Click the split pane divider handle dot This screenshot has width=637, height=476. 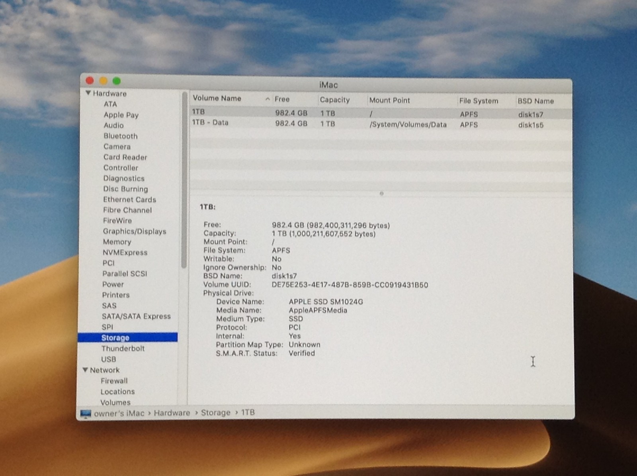381,194
